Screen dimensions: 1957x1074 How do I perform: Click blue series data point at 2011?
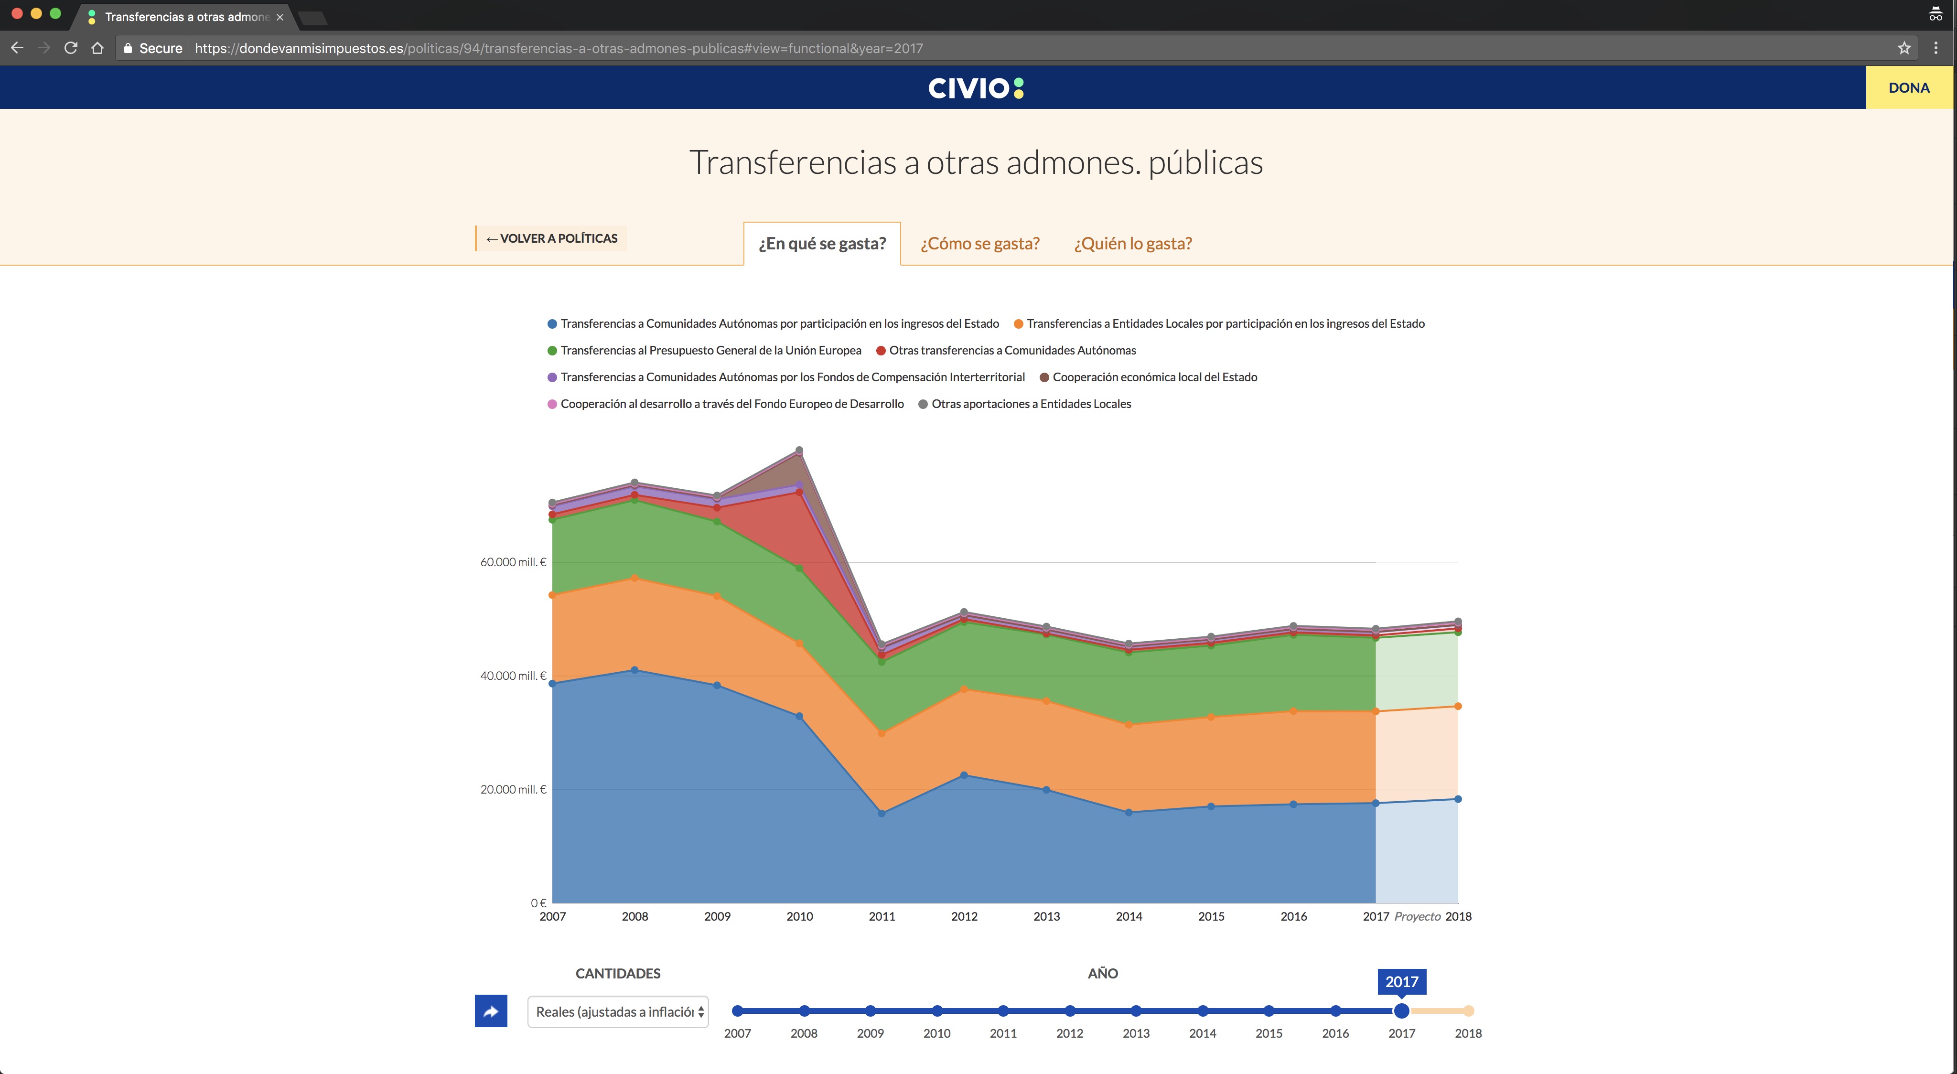pos(881,814)
